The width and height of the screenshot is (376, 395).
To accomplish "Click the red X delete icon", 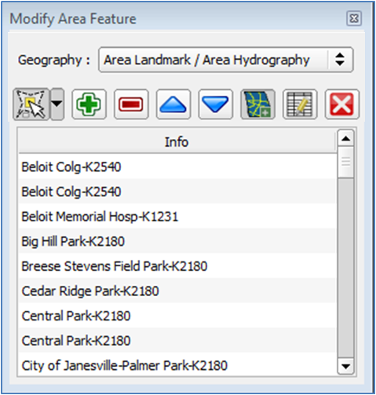I will pos(342,104).
